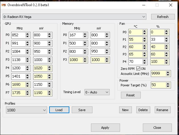The height and width of the screenshot is (135, 179).
Task: Decrease GPU P3 MHz value 1138
Action: (27, 61)
